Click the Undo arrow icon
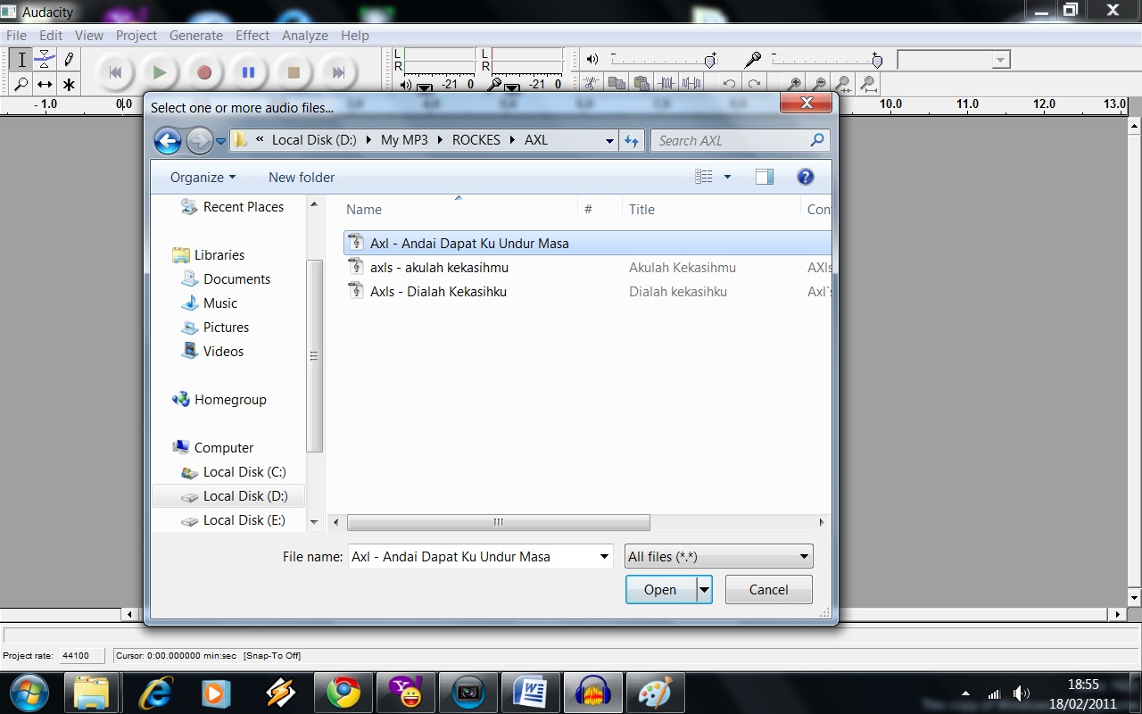Image resolution: width=1142 pixels, height=714 pixels. point(729,84)
